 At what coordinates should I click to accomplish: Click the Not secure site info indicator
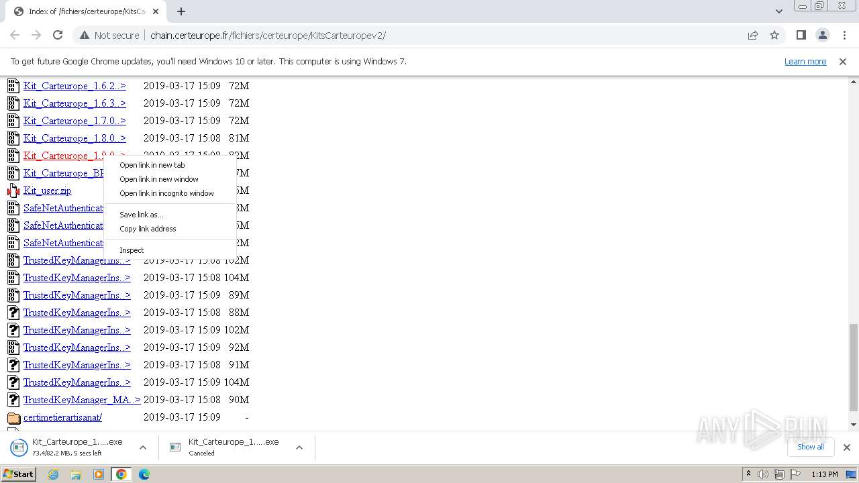point(109,35)
